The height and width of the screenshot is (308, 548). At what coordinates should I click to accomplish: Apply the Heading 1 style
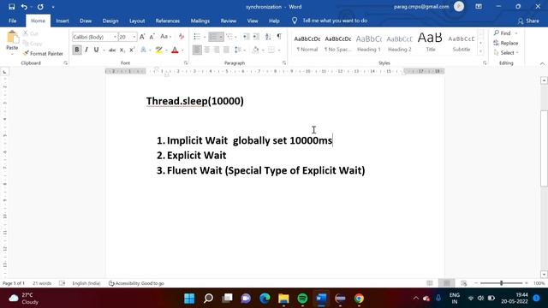369,44
